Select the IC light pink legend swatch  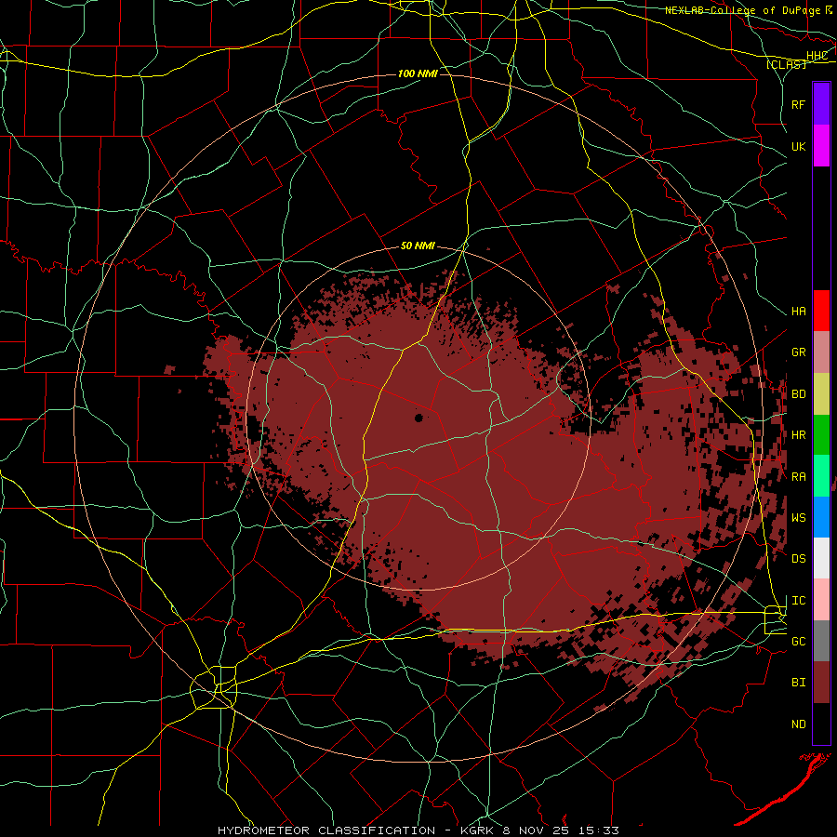pyautogui.click(x=821, y=600)
